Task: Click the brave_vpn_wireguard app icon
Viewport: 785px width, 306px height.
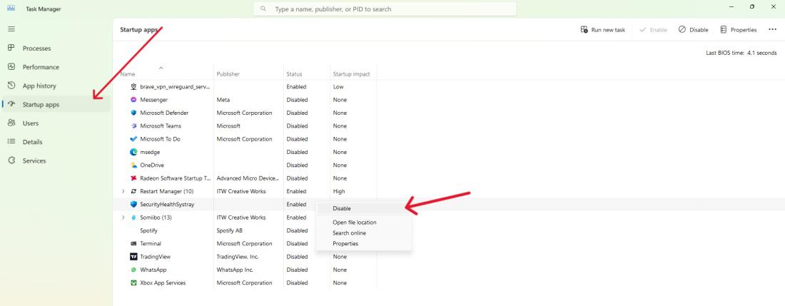Action: pyautogui.click(x=133, y=86)
